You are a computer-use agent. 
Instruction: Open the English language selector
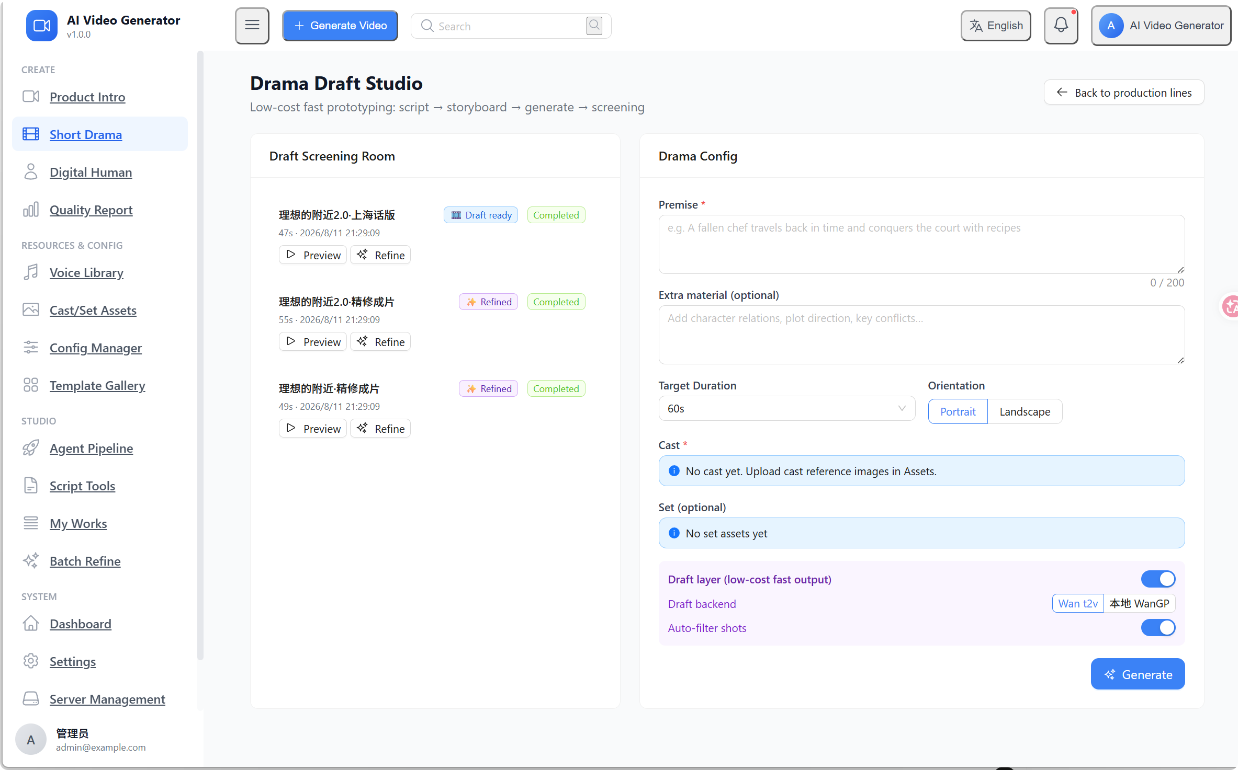996,25
